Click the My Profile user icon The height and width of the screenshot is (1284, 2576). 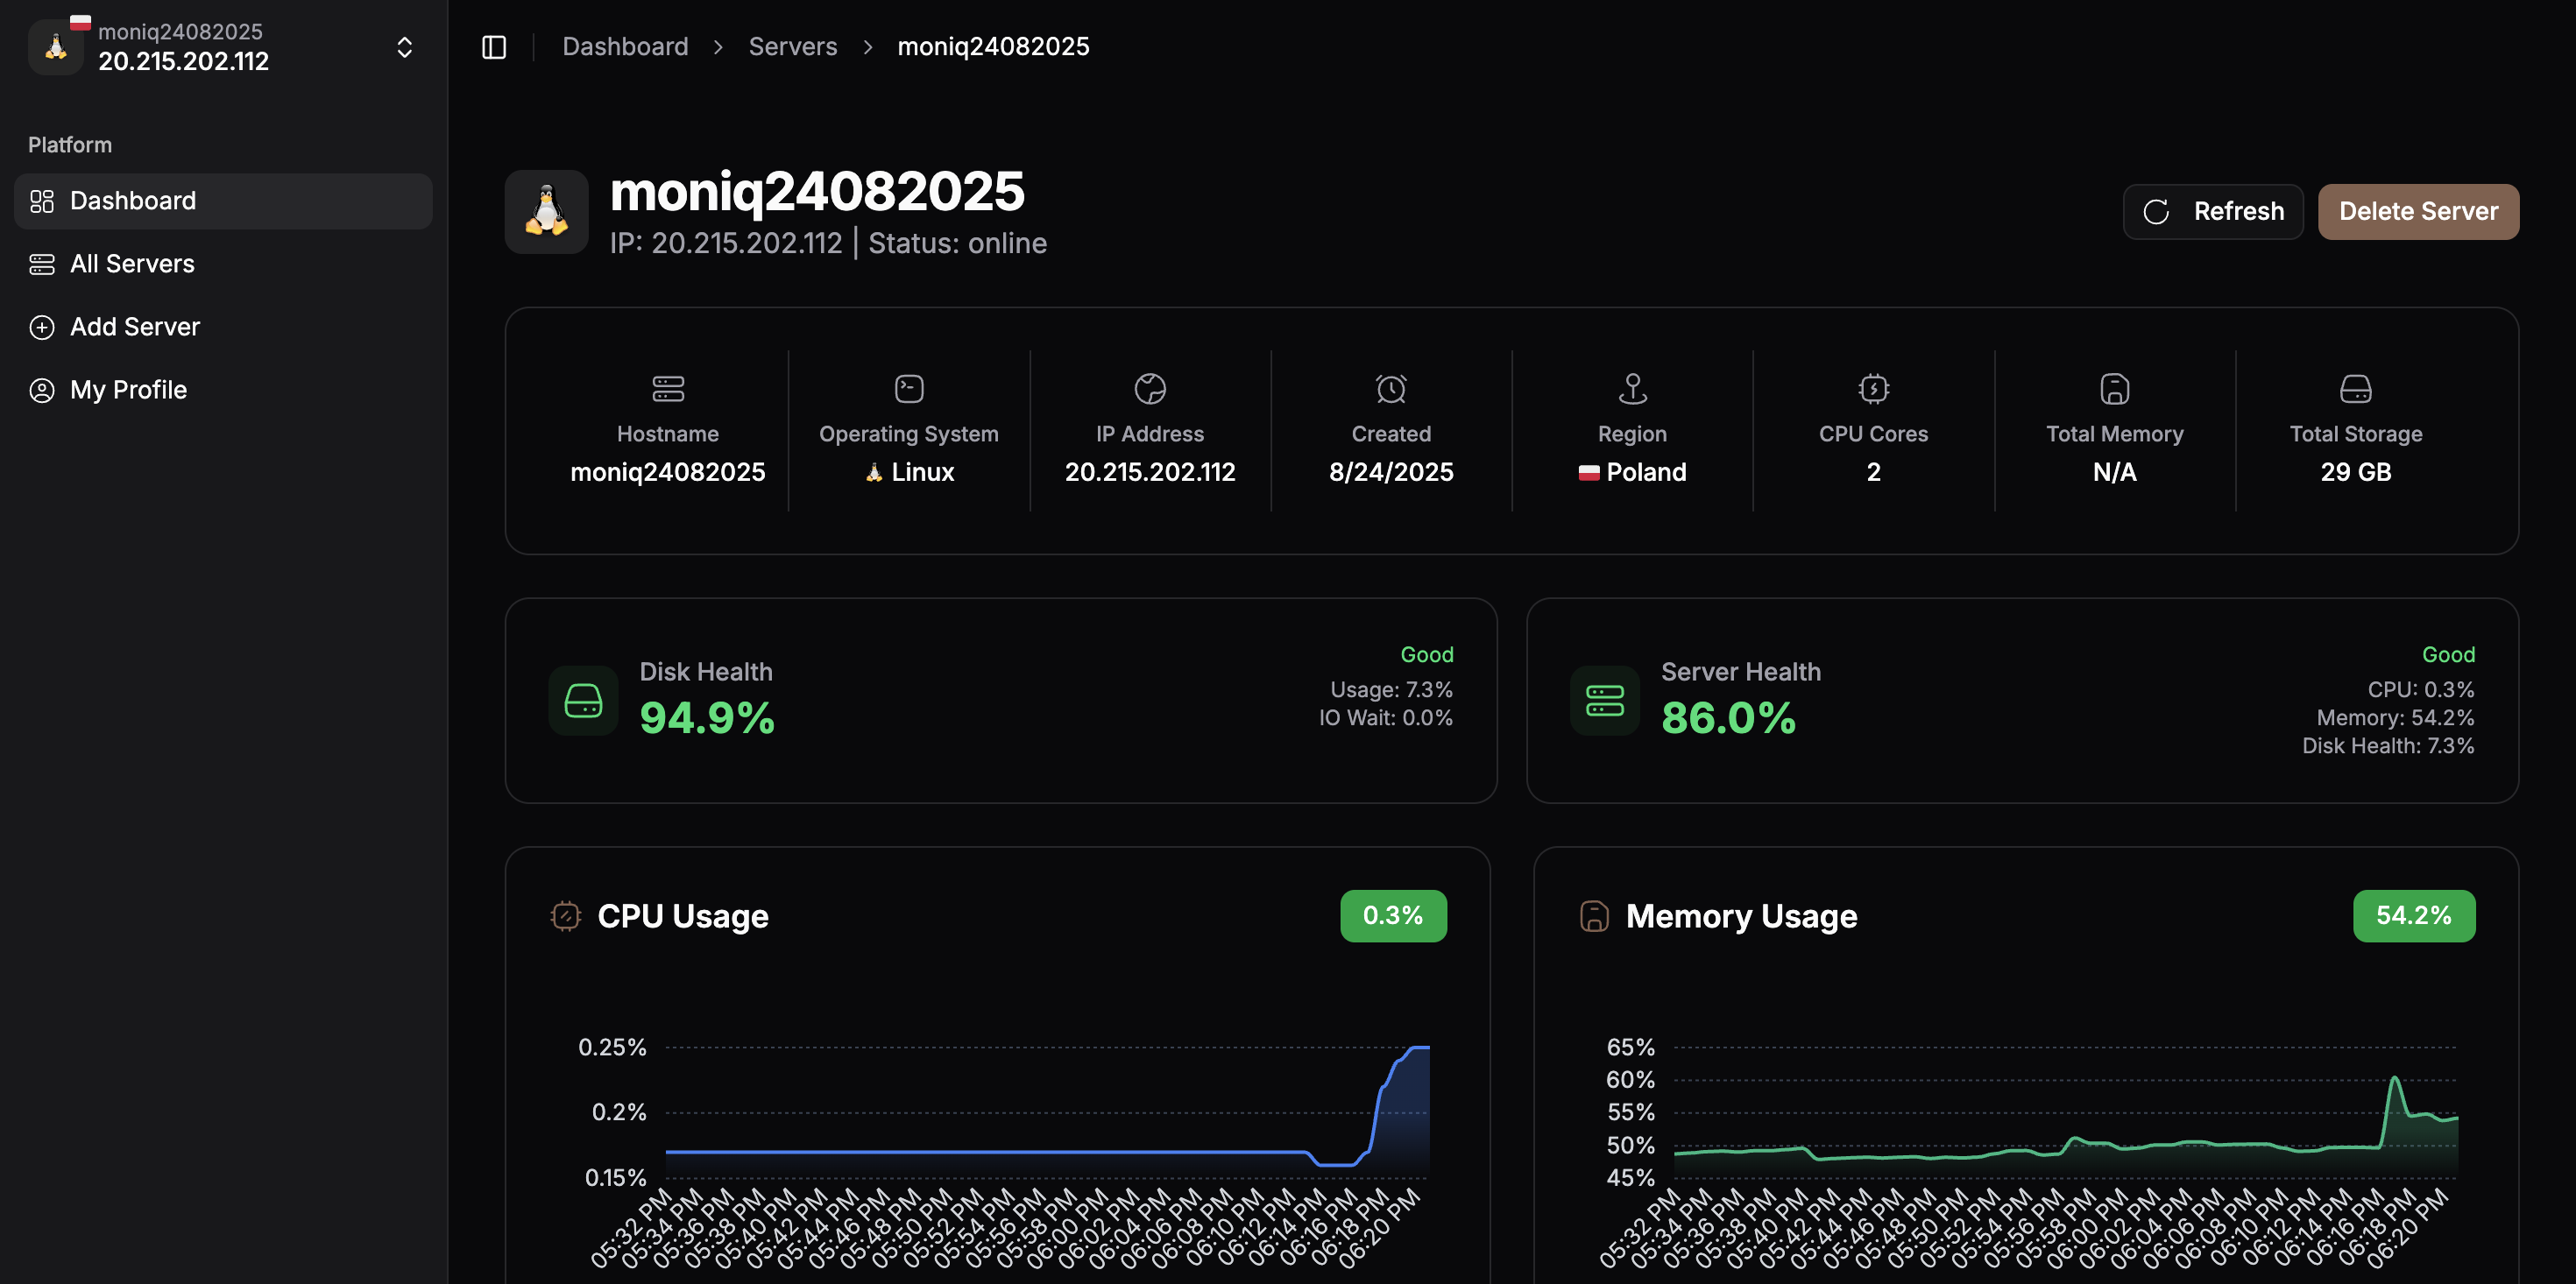42,390
